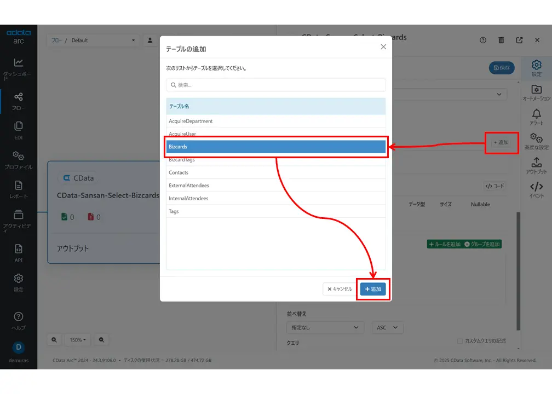Open the Flow section in sidebar
This screenshot has height=394, width=552.
point(18,101)
